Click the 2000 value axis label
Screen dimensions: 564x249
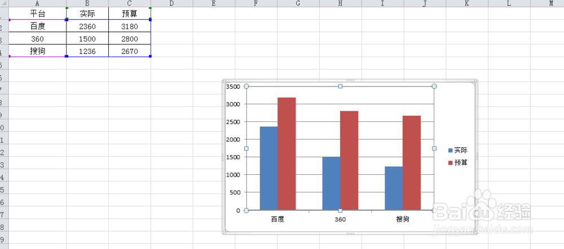point(233,139)
